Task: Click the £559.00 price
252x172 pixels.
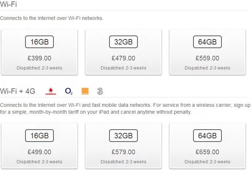Action: click(207, 58)
